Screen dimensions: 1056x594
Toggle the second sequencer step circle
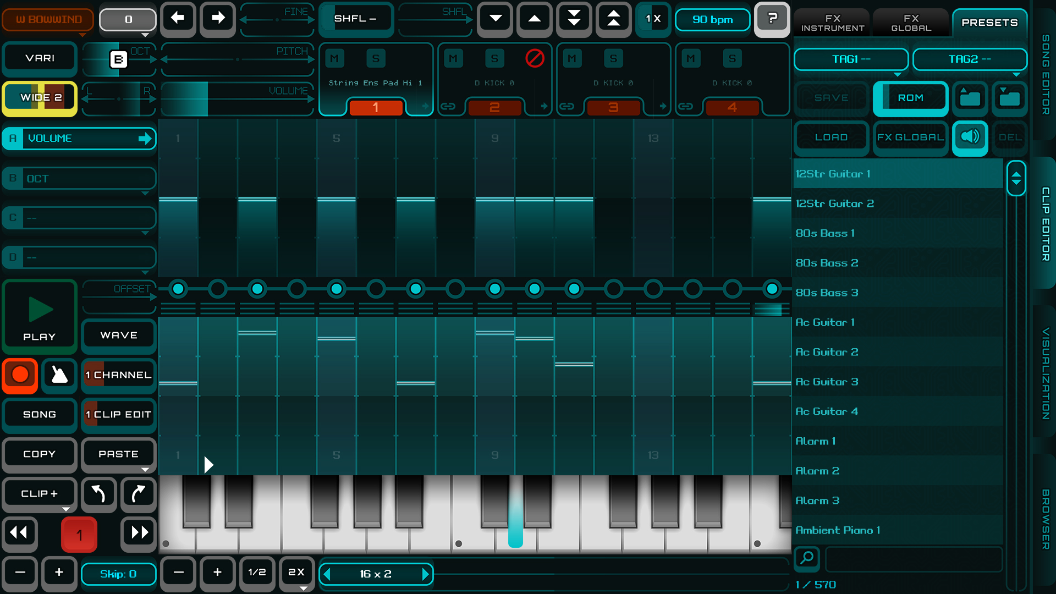pyautogui.click(x=218, y=289)
